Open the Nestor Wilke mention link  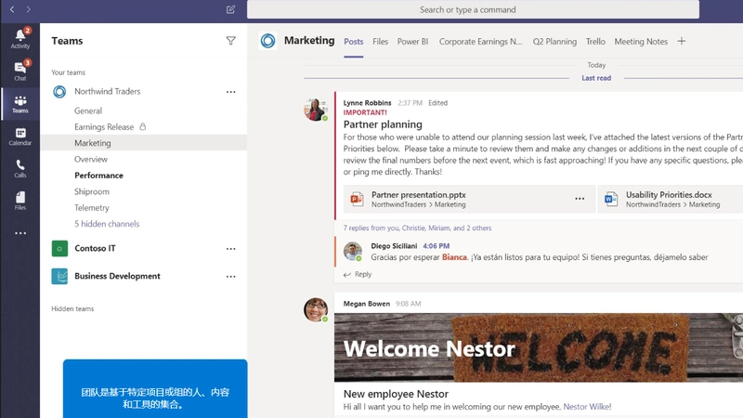point(587,407)
